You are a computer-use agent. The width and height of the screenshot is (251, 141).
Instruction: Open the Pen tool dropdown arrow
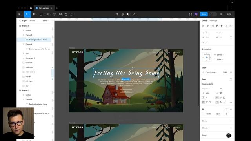[50, 14]
